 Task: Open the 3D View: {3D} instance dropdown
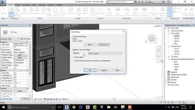[x=10, y=39]
